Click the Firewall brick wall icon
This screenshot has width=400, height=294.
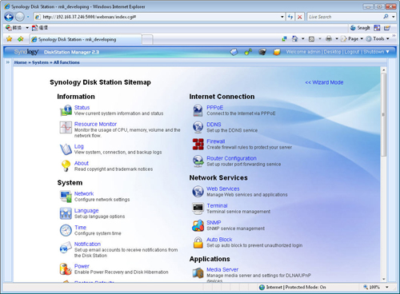pyautogui.click(x=198, y=144)
